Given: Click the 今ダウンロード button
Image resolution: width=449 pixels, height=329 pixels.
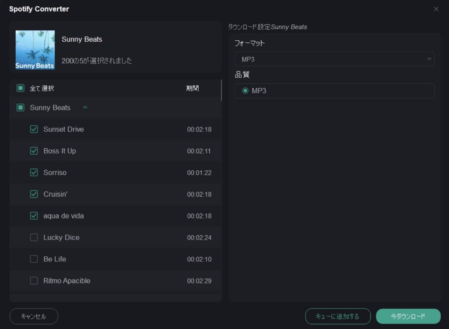Looking at the screenshot, I should (408, 316).
